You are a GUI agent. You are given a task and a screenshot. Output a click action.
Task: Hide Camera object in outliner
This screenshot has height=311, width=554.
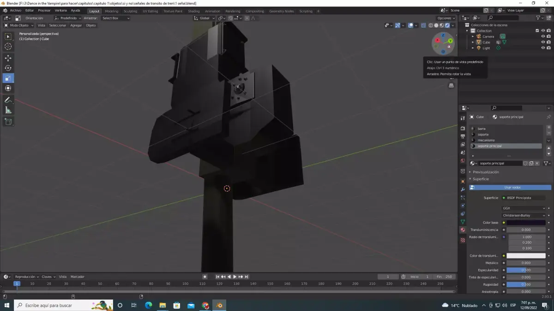(543, 36)
